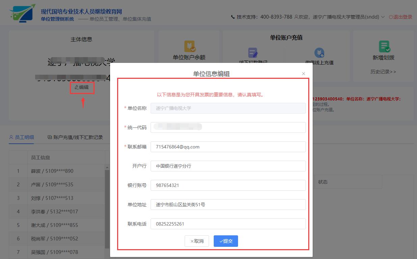This screenshot has width=417, height=259.
Task: Click the 单位地址 input field
Action: 228,205
